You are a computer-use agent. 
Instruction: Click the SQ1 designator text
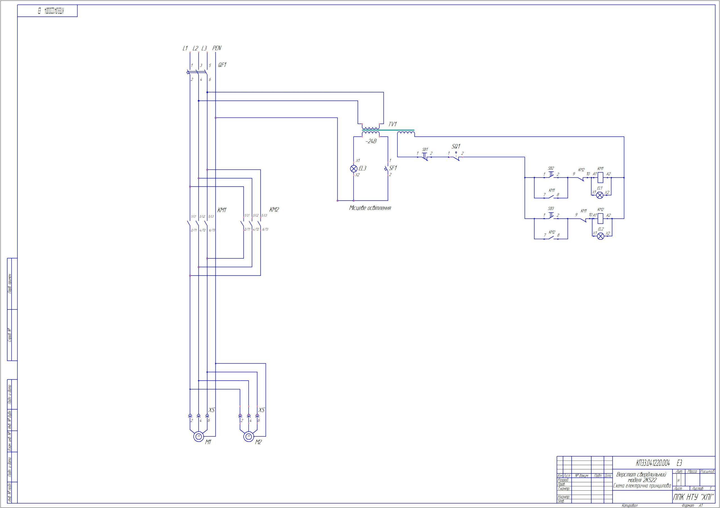(456, 146)
